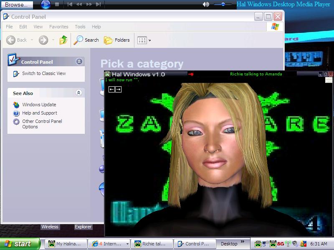Open the Internet Explorer taskbar group
Image resolution: width=334 pixels, height=250 pixels.
tap(109, 244)
